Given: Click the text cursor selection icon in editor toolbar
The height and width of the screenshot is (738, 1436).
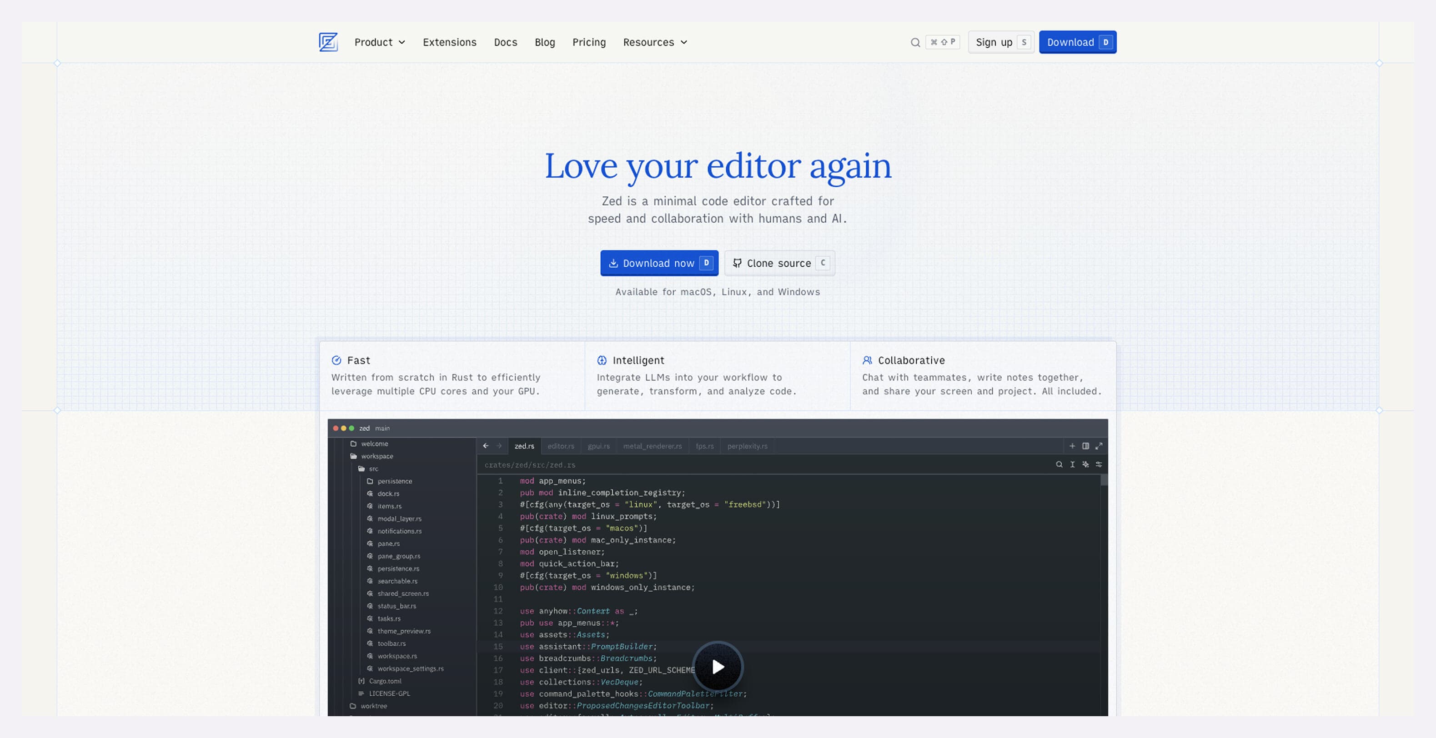Looking at the screenshot, I should coord(1072,464).
